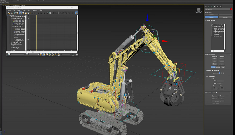The height and width of the screenshot is (135, 235).
Task: Open the Motion panel icon
Action: tap(214, 6)
